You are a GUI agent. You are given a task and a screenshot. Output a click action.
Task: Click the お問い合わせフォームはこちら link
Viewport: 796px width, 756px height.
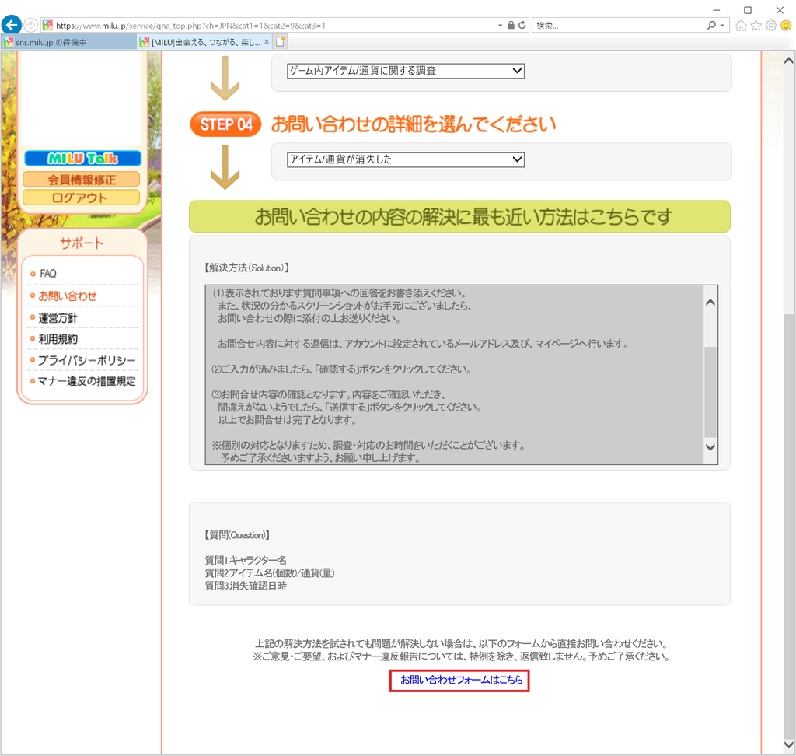point(461,680)
